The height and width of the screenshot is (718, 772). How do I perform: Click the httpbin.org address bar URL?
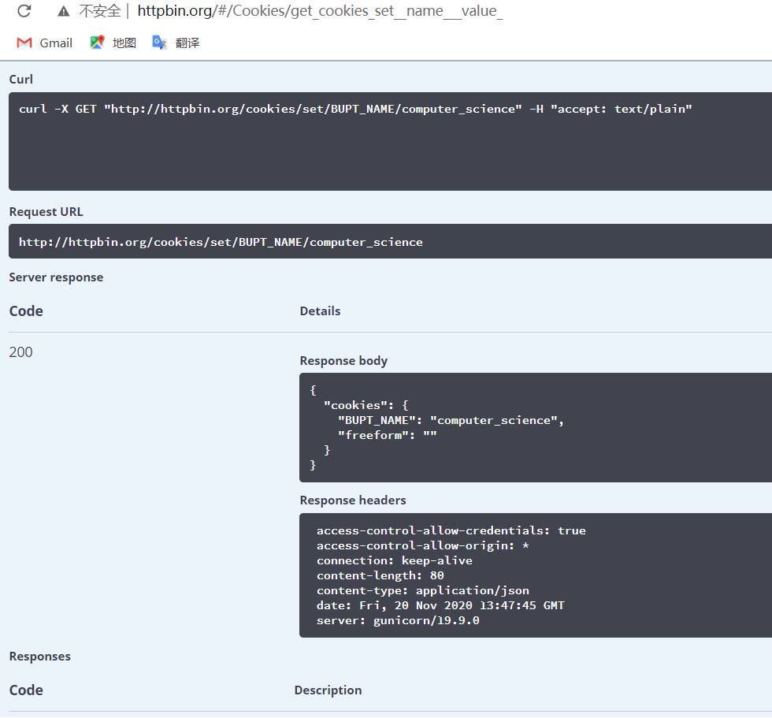(319, 11)
